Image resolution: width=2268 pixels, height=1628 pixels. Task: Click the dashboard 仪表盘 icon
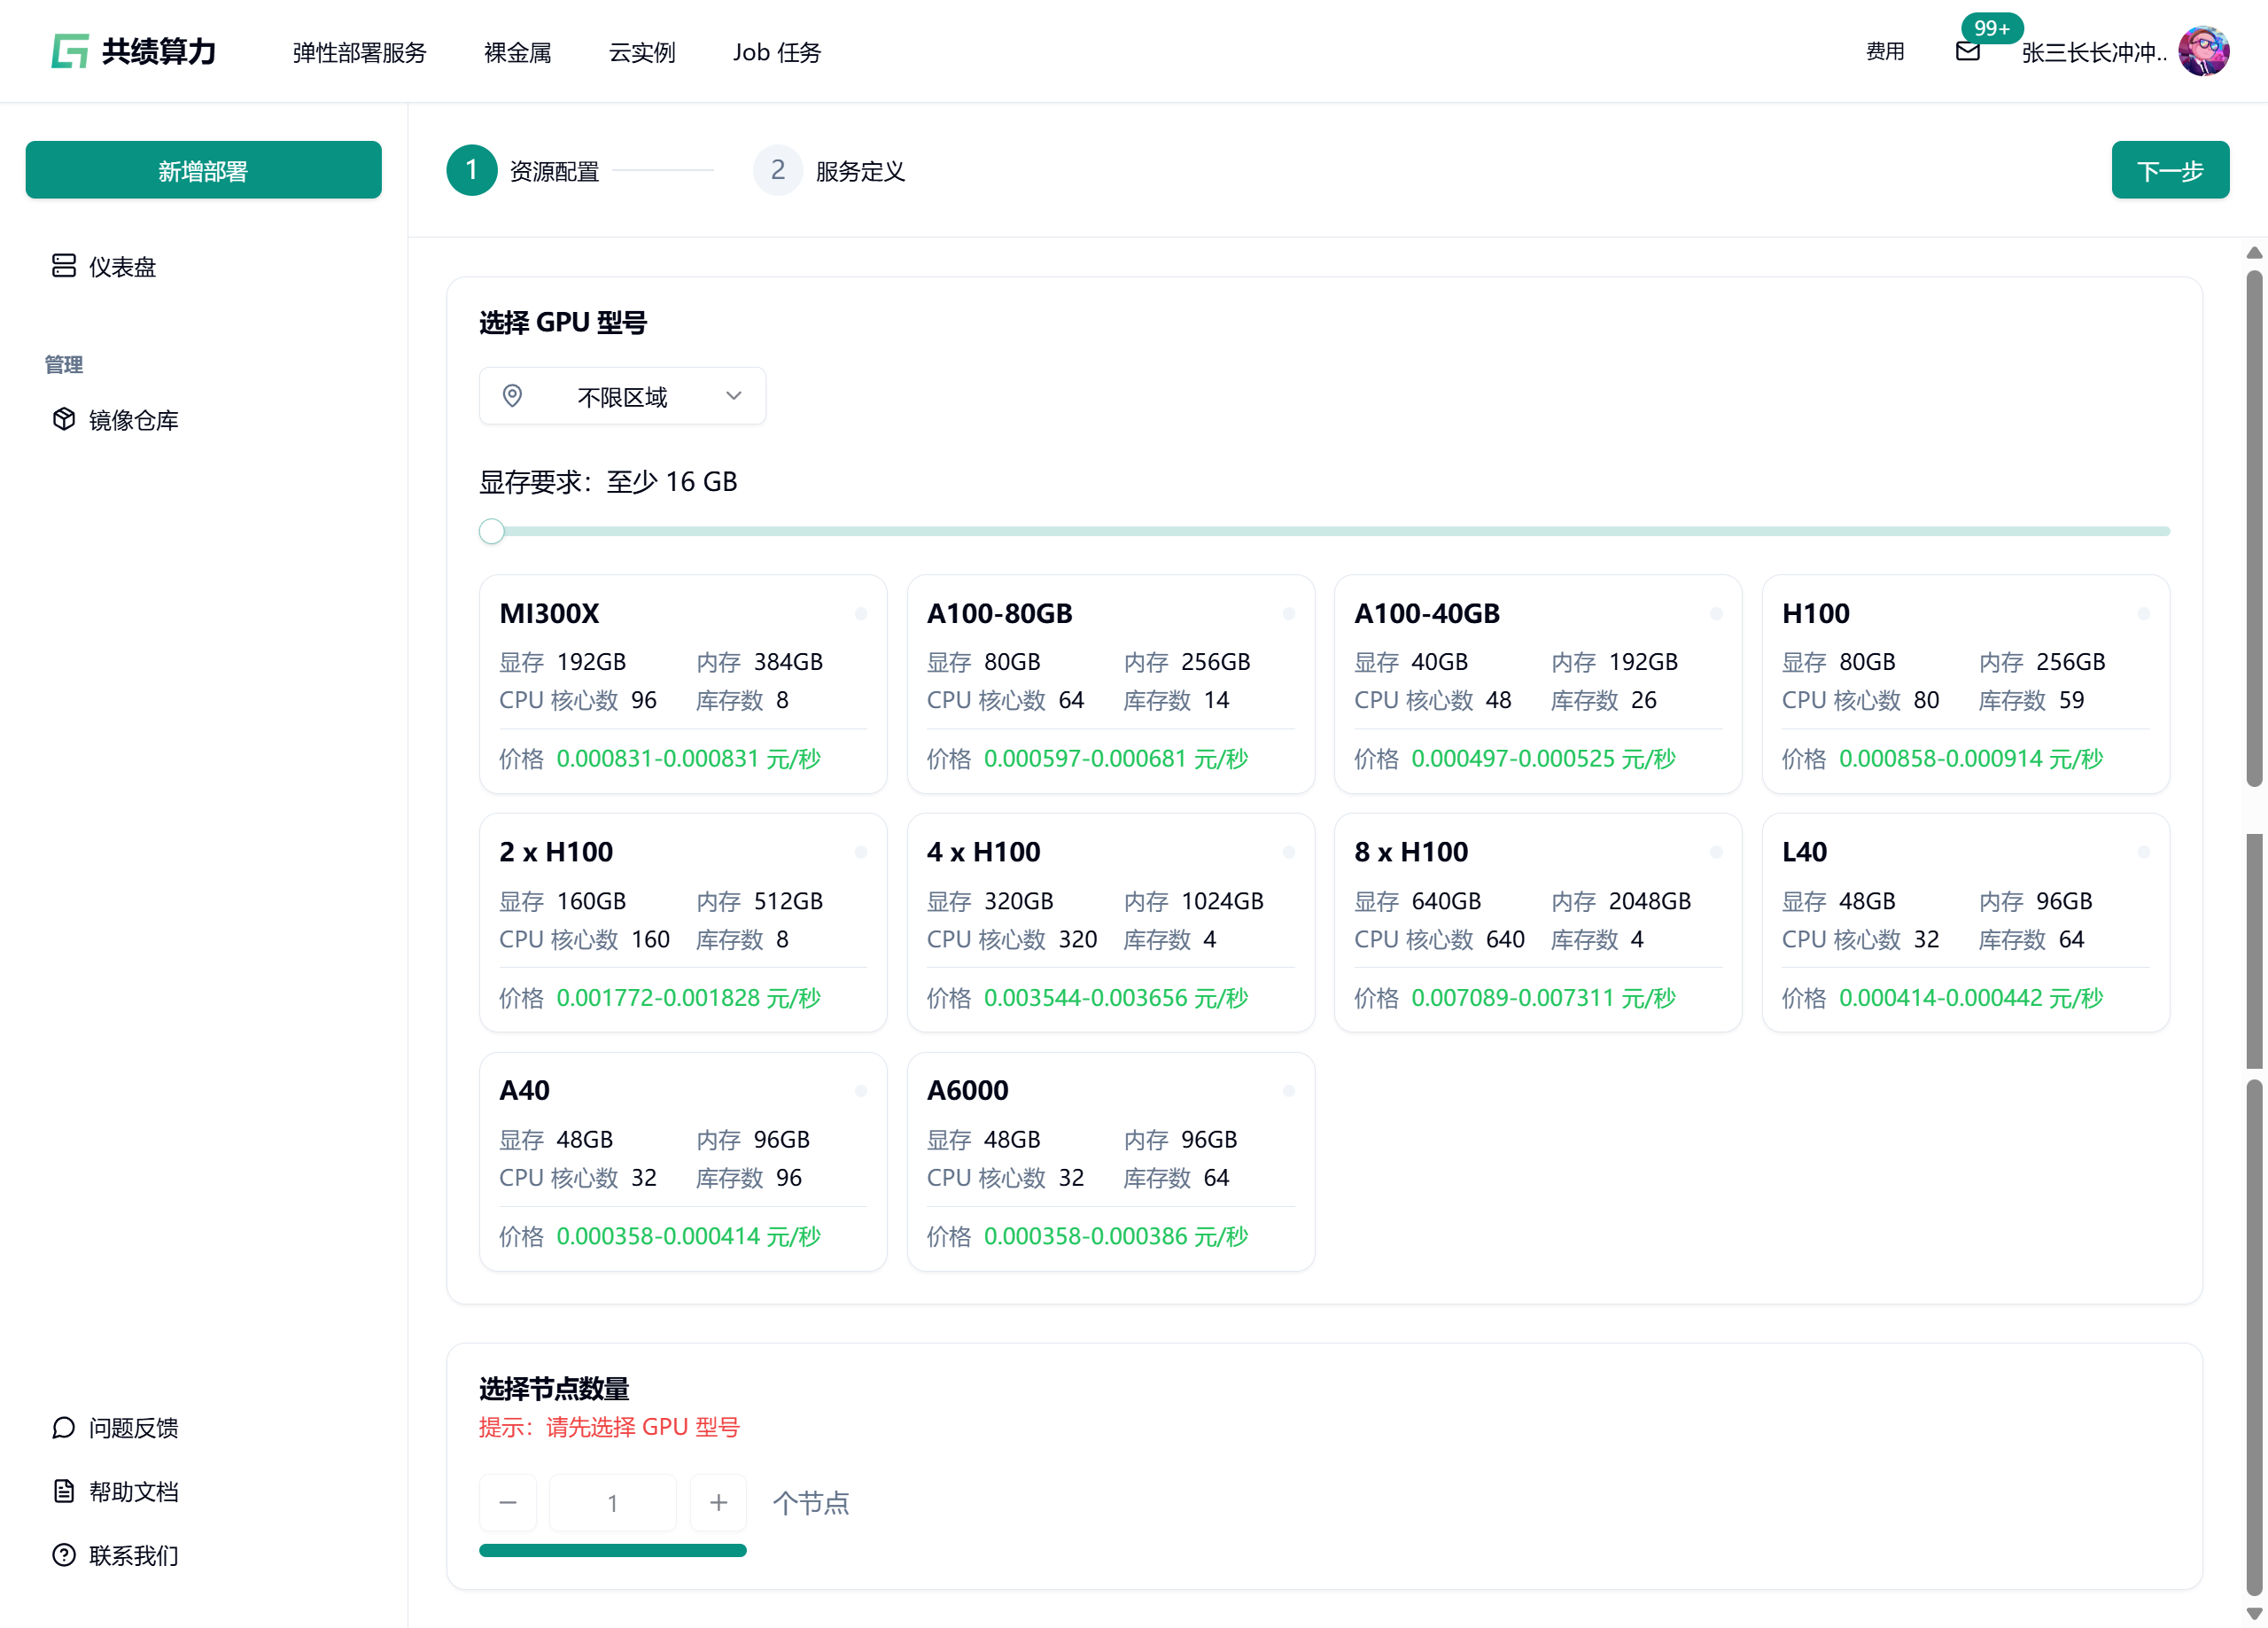click(64, 265)
